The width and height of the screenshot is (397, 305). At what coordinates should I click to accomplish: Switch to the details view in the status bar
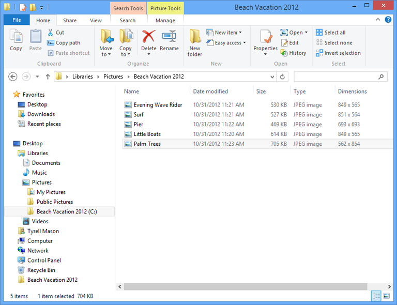[x=376, y=296]
